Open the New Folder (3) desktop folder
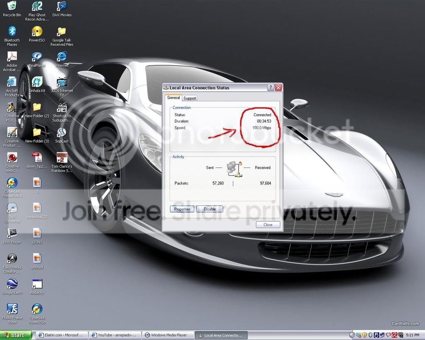Screen dimensions: 425x340 pos(37,135)
